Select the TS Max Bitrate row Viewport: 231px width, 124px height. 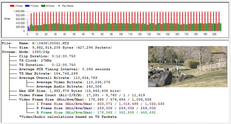[x=49, y=74]
